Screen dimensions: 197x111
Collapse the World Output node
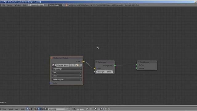[x=138, y=62]
